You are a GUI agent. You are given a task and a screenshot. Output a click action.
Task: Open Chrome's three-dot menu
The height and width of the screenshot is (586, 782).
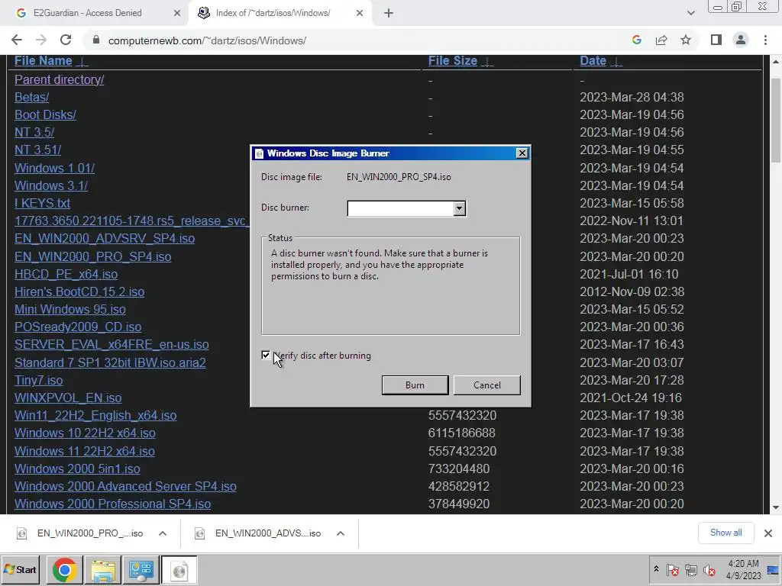point(765,40)
